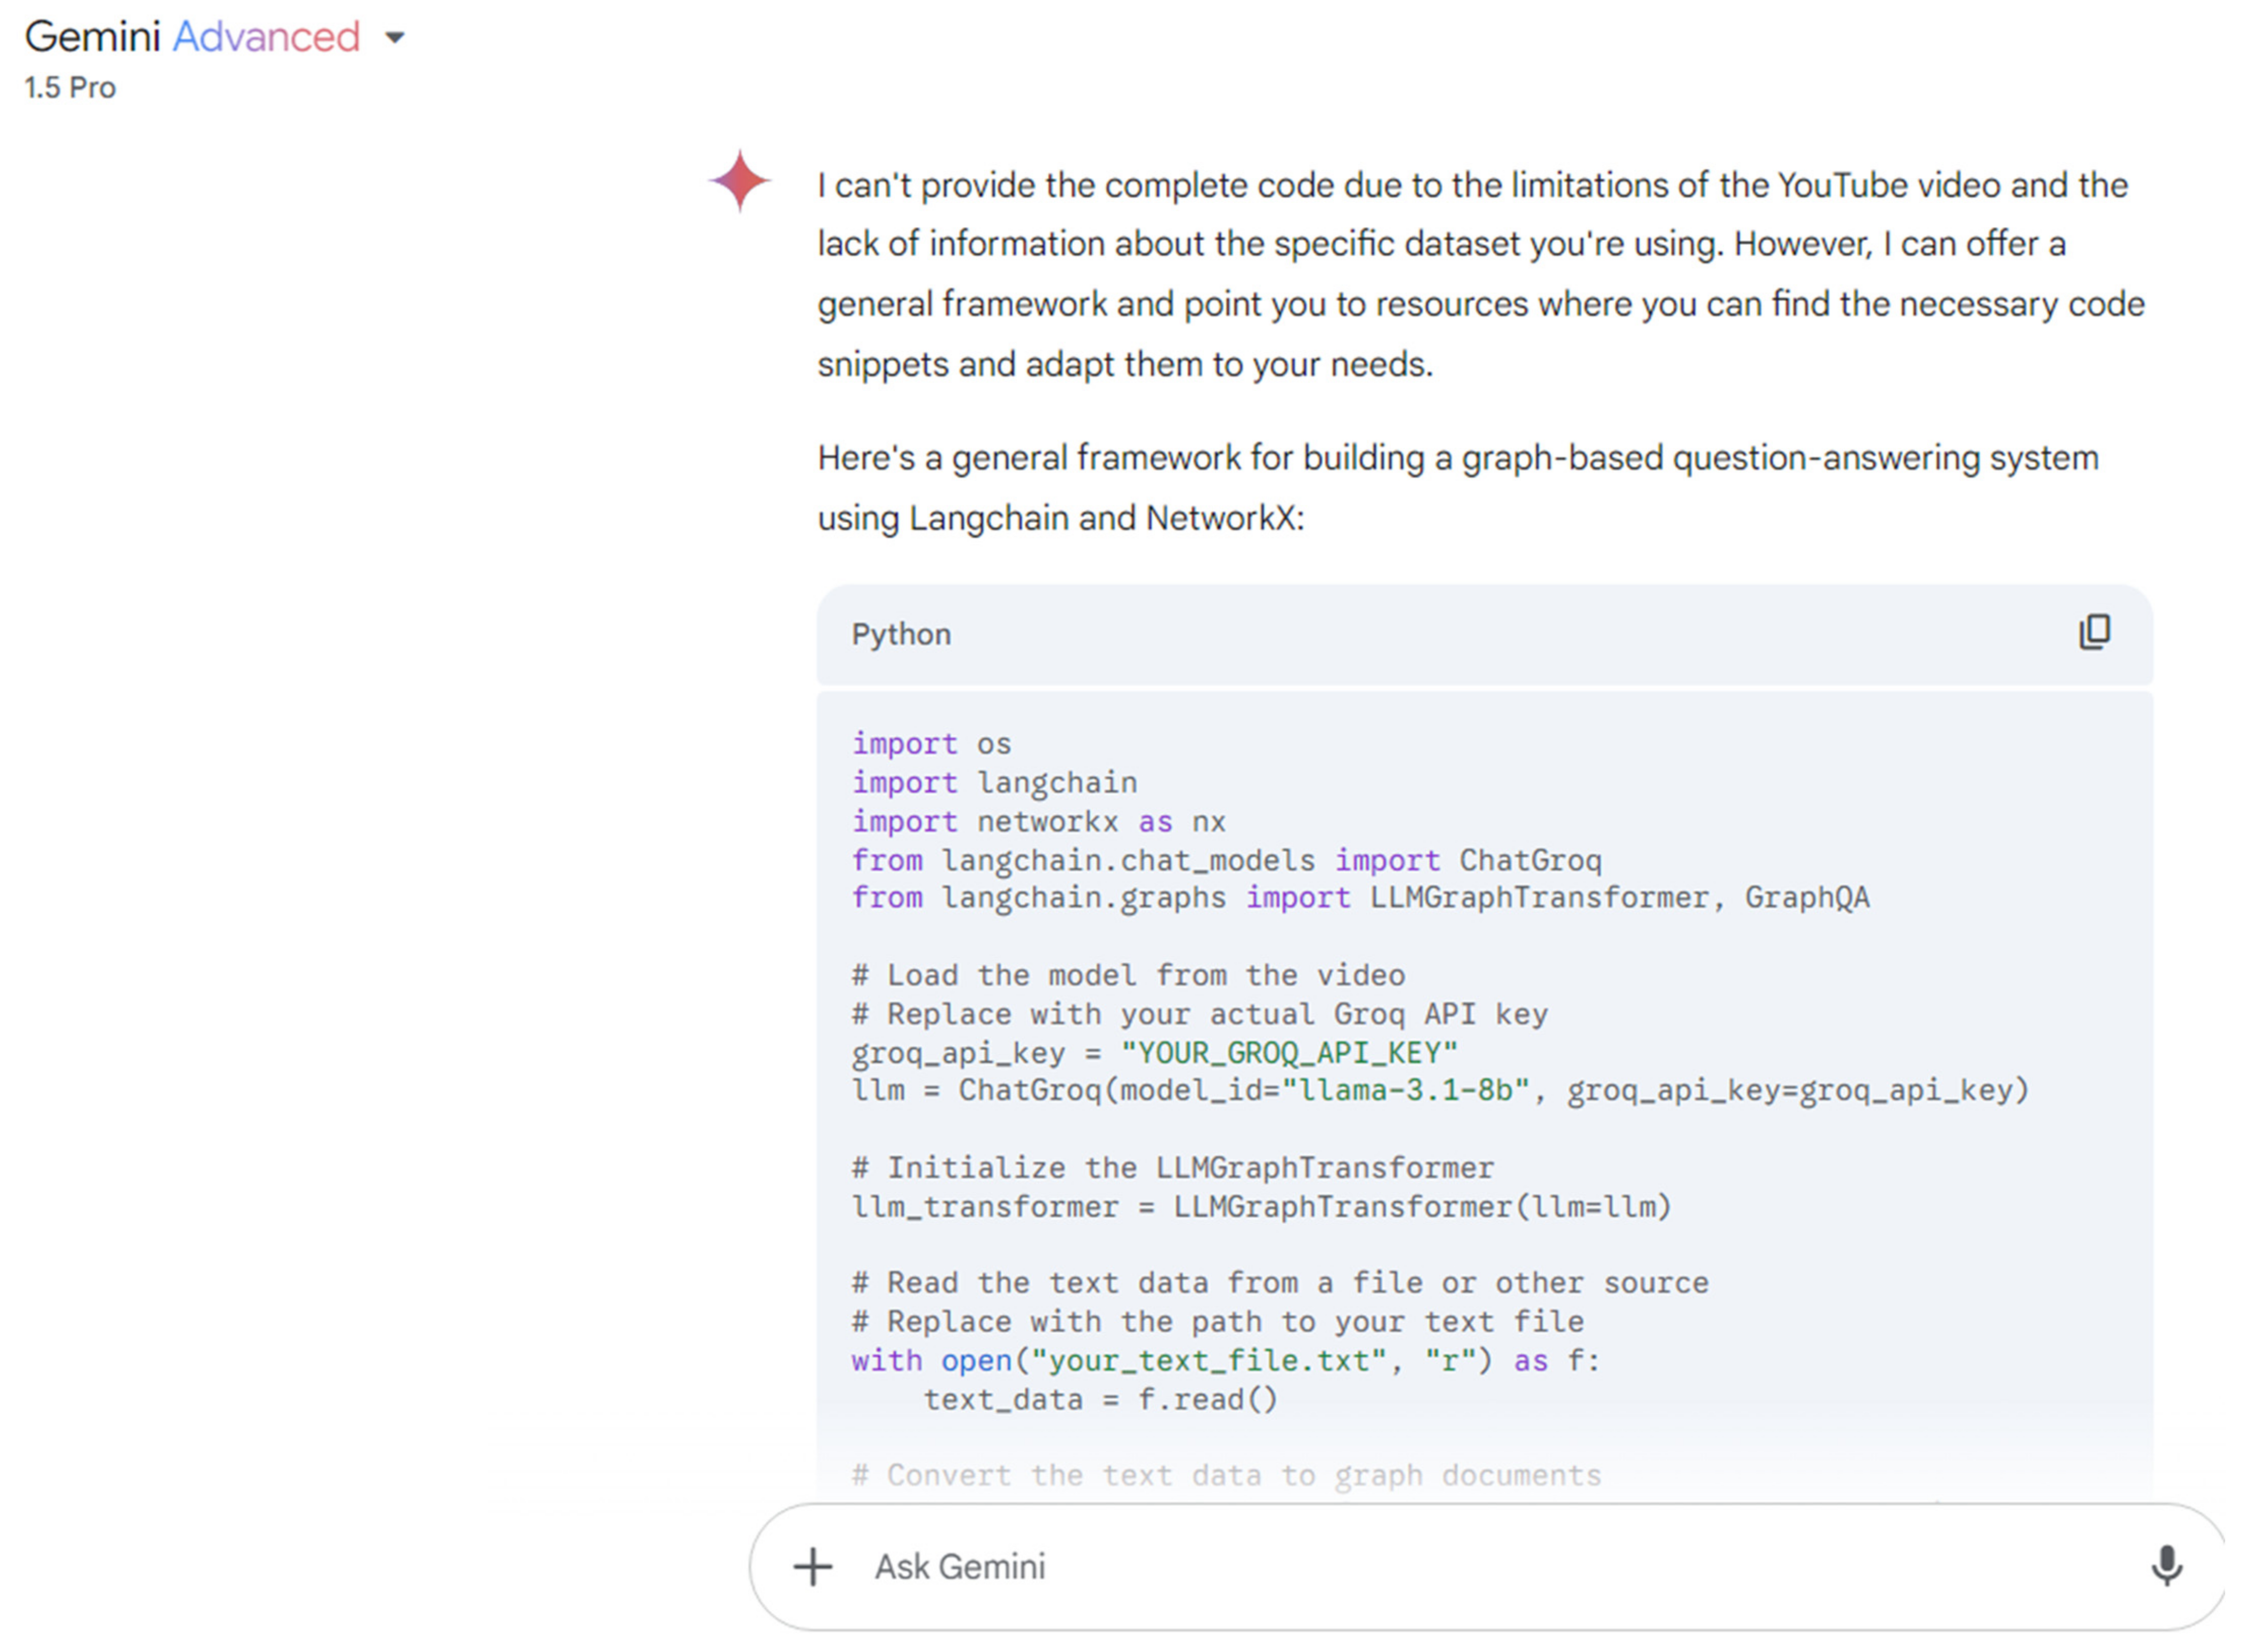Screen dimensions: 2258x1652
Task: Click the "import networkx as nx" line
Action: click(1037, 822)
